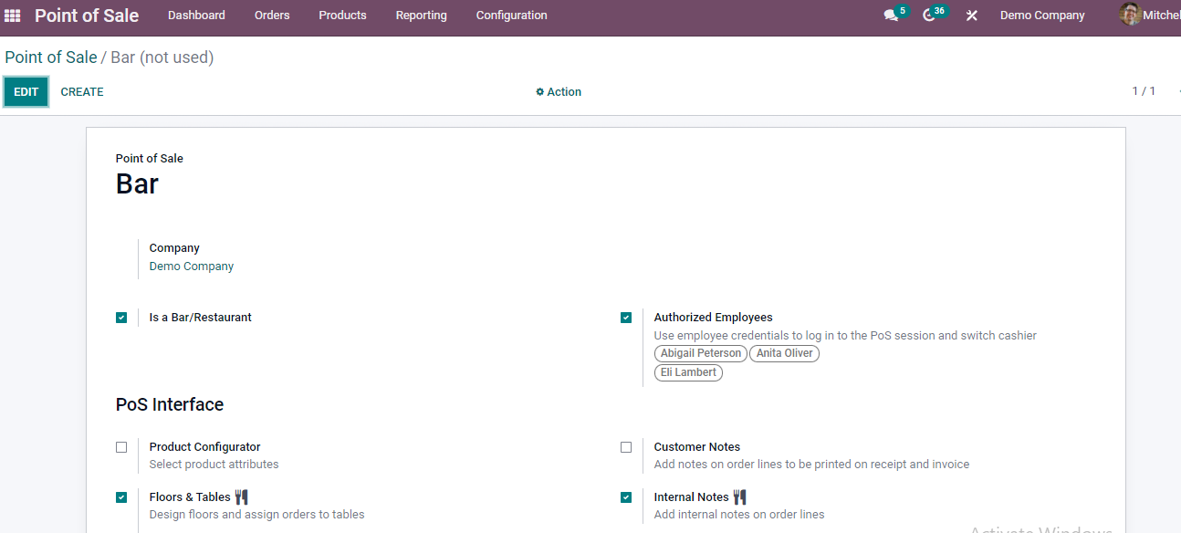
Task: Click the PoS Interface section heading
Action: 170,404
